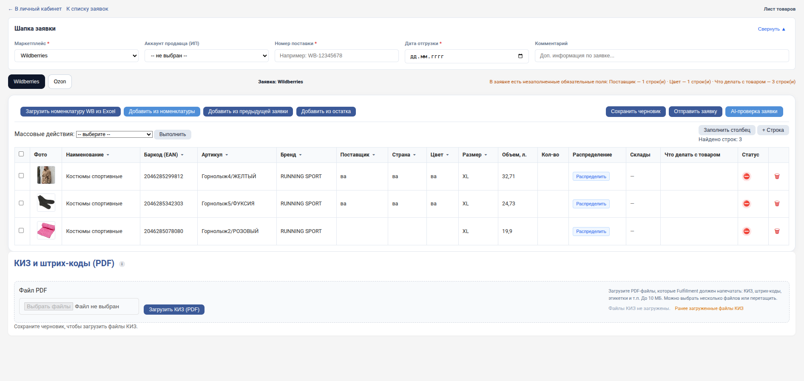The width and height of the screenshot is (804, 381).
Task: Click red status icon in Горнолыж2/РОЗОВЫЙ row
Action: (x=746, y=231)
